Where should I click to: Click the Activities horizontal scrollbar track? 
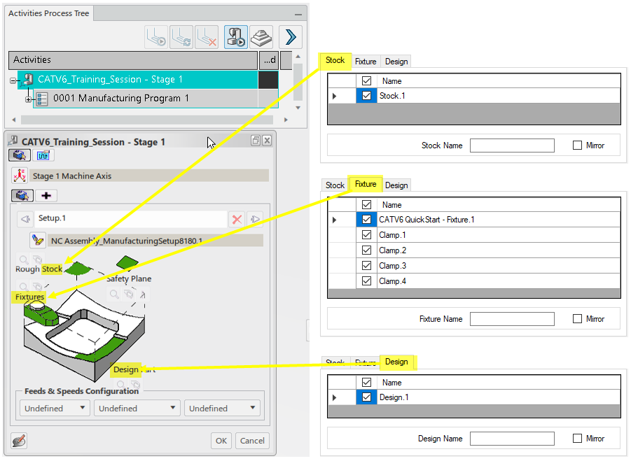pyautogui.click(x=147, y=120)
